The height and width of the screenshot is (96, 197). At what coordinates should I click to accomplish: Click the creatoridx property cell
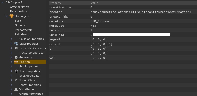[69, 17]
